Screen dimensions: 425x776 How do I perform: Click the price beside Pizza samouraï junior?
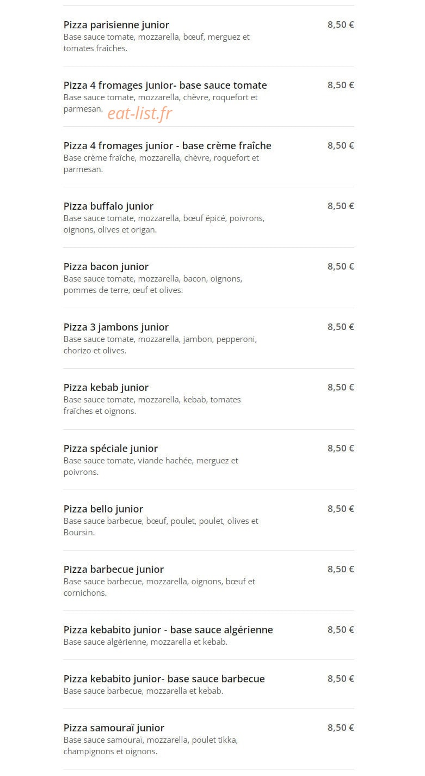coord(341,728)
